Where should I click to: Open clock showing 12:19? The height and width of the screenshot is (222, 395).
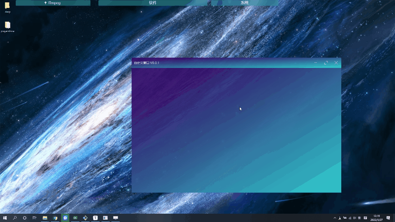click(x=376, y=218)
